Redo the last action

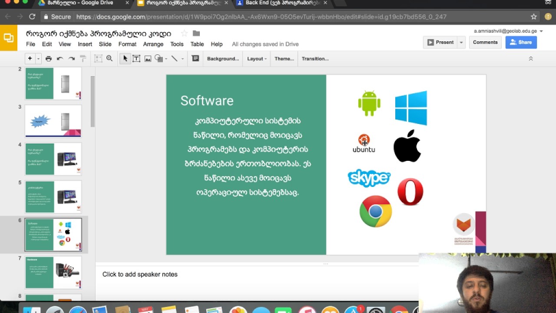[71, 59]
